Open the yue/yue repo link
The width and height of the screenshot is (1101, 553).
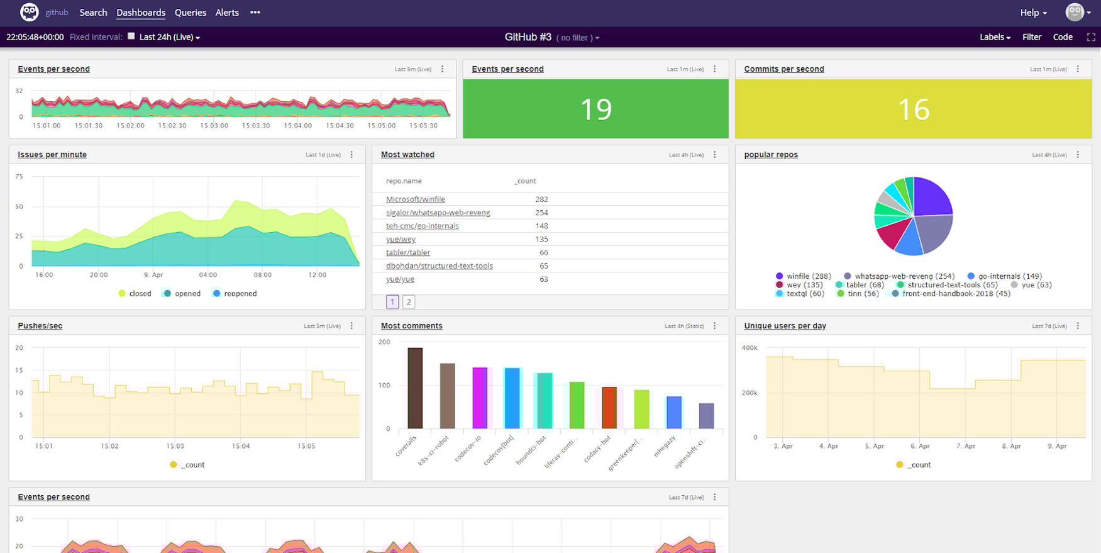pyautogui.click(x=400, y=279)
